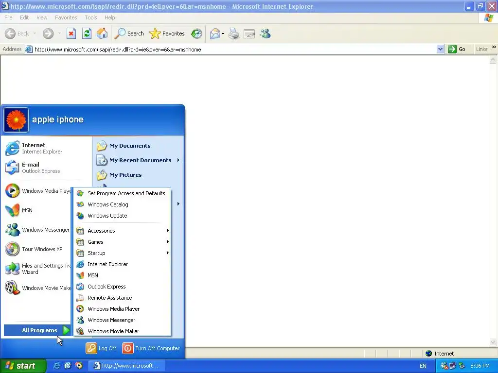Viewport: 498px width, 373px height.
Task: Refresh the page using toolbar icon
Action: click(x=87, y=34)
